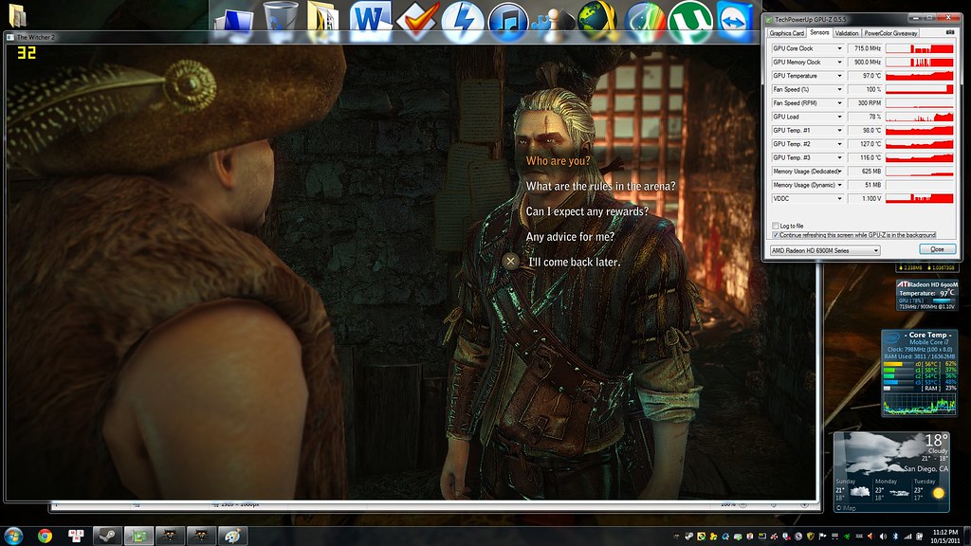Ask 'What are the rules in the arena?'

(x=600, y=187)
